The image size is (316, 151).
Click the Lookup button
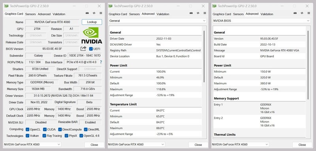click(92, 22)
